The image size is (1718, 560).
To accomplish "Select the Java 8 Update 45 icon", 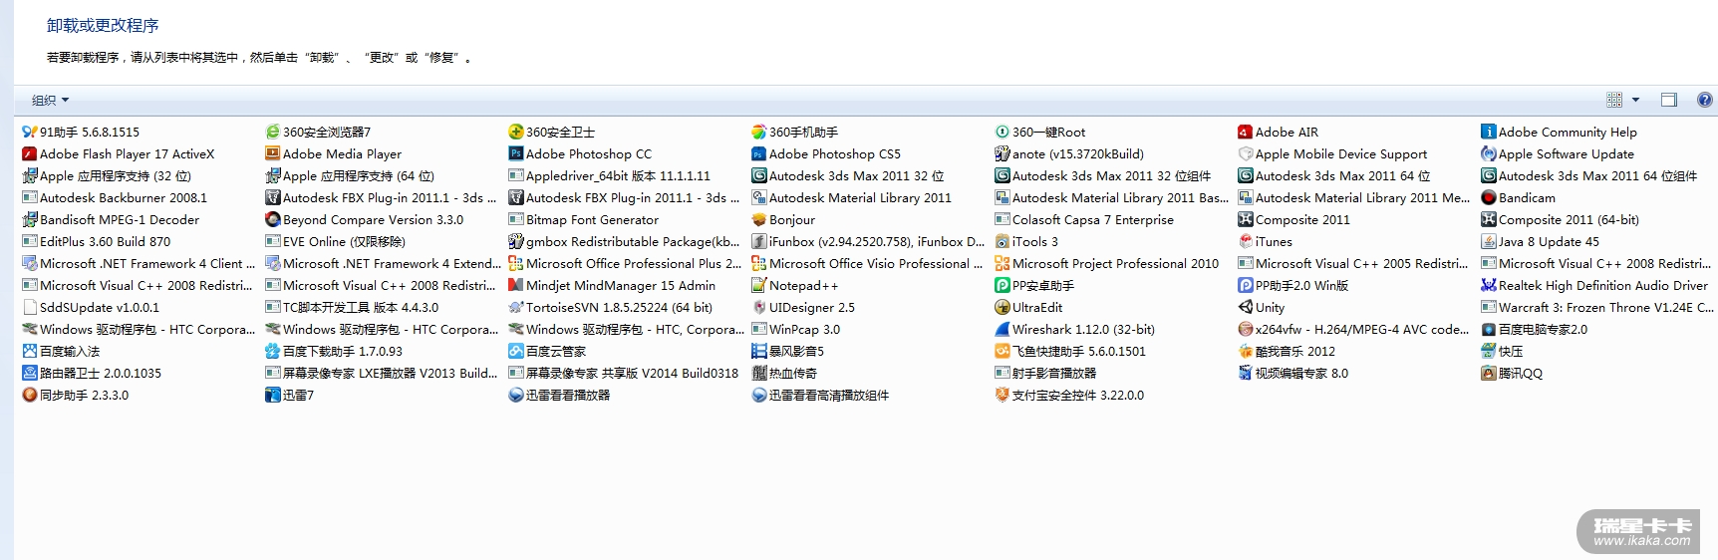I will [x=1489, y=241].
